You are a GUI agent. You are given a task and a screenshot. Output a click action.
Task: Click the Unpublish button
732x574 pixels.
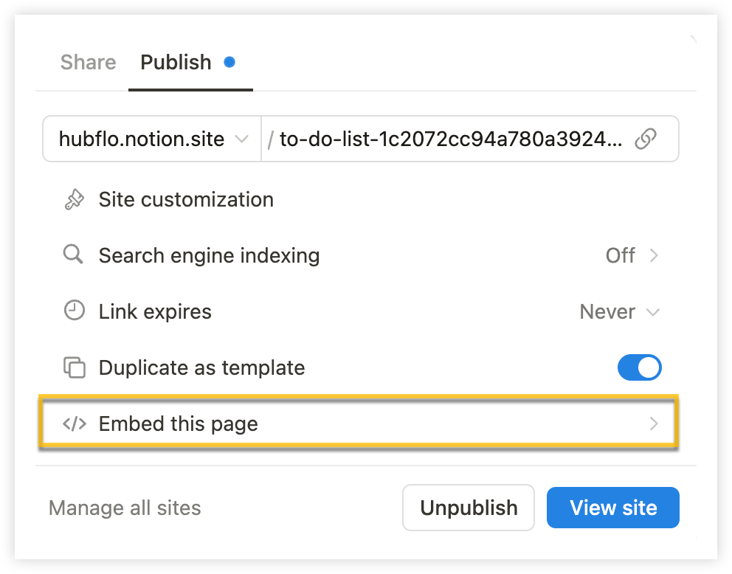(x=469, y=508)
